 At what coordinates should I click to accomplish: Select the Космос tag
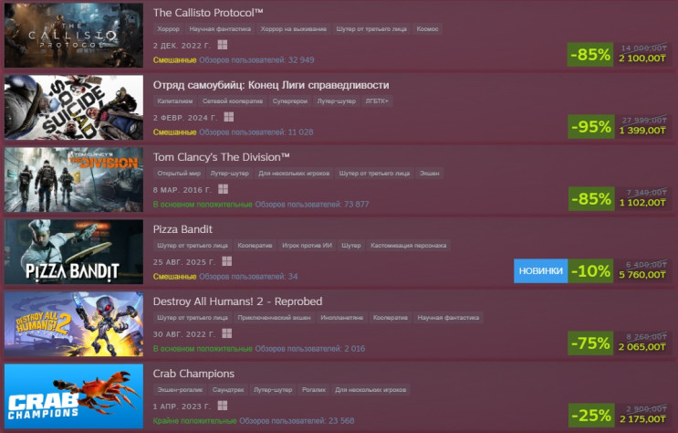tap(427, 29)
